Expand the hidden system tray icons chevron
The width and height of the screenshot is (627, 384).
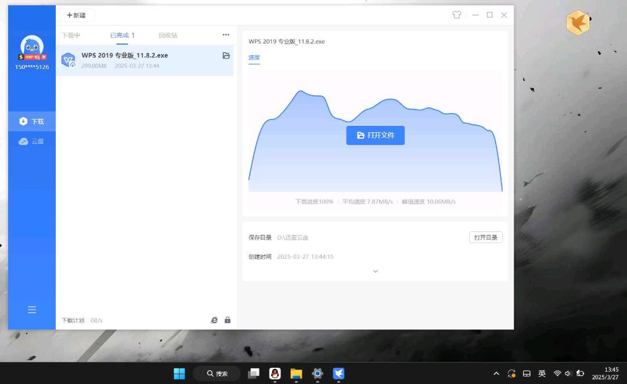pos(496,374)
